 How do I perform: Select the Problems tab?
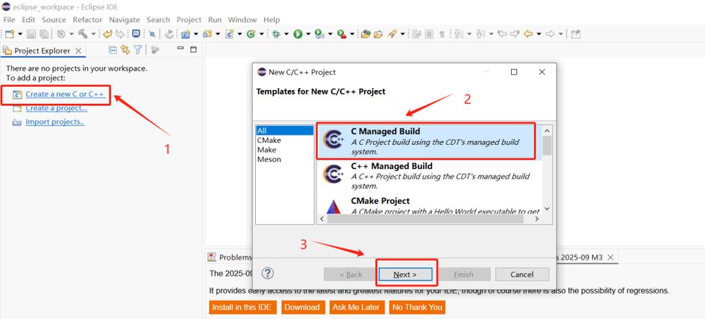click(x=229, y=257)
